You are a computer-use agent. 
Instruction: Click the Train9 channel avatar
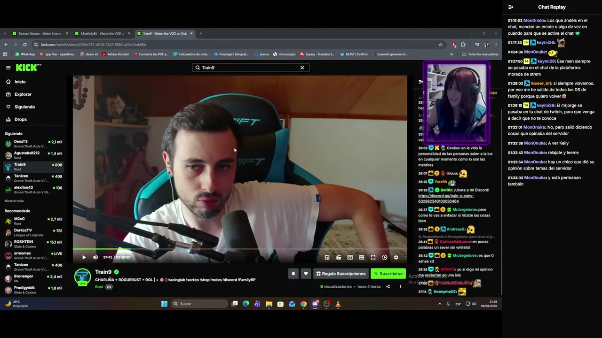tap(83, 277)
